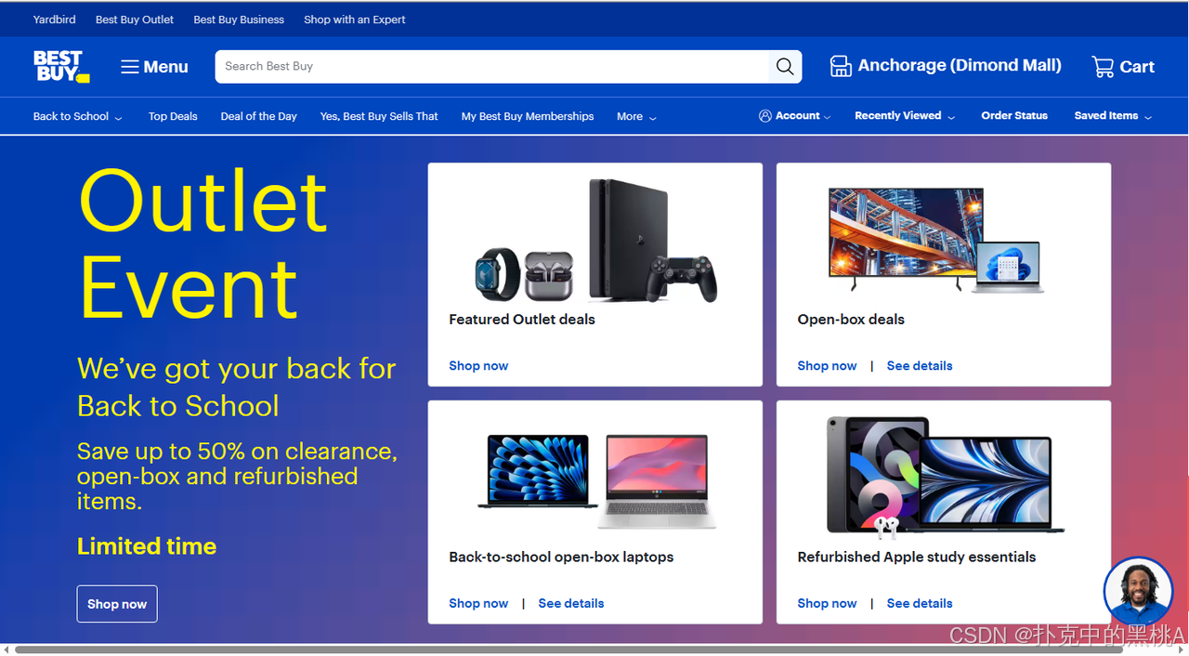Open the Best Buy Business link

click(239, 20)
